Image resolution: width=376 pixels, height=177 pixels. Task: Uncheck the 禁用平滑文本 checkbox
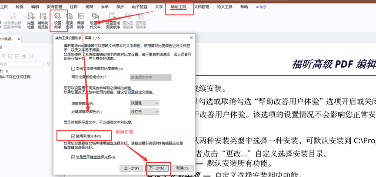[73, 136]
